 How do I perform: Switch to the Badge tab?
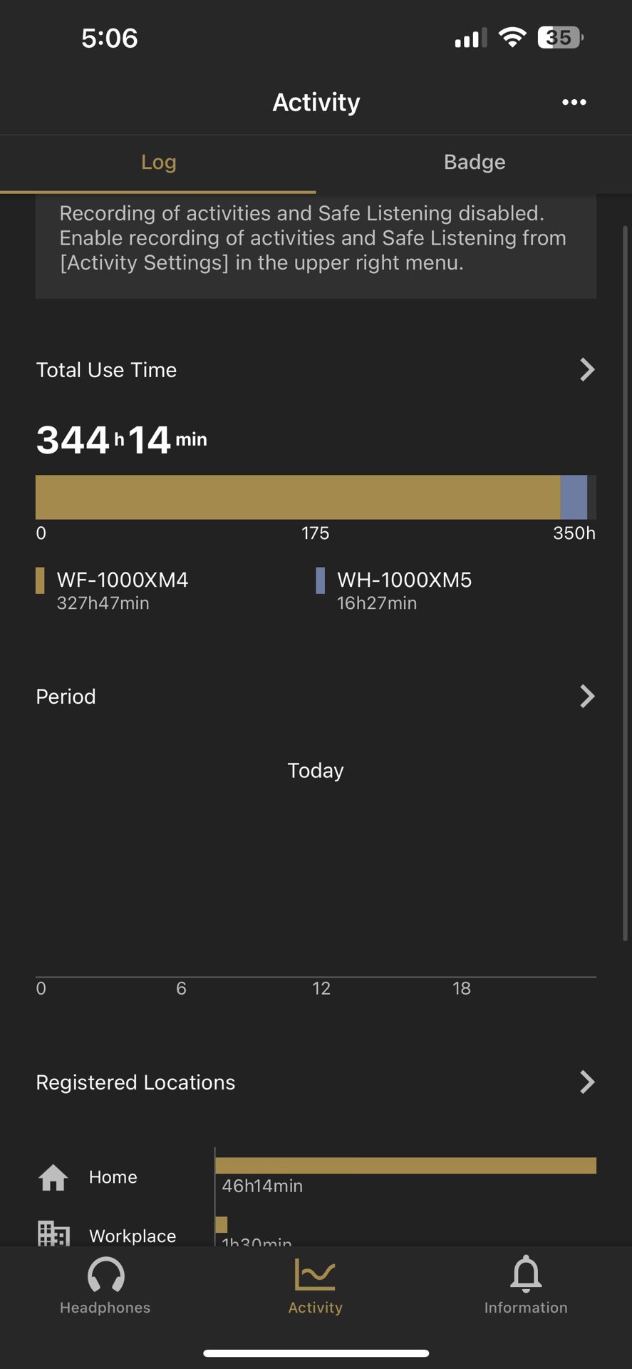tap(475, 162)
